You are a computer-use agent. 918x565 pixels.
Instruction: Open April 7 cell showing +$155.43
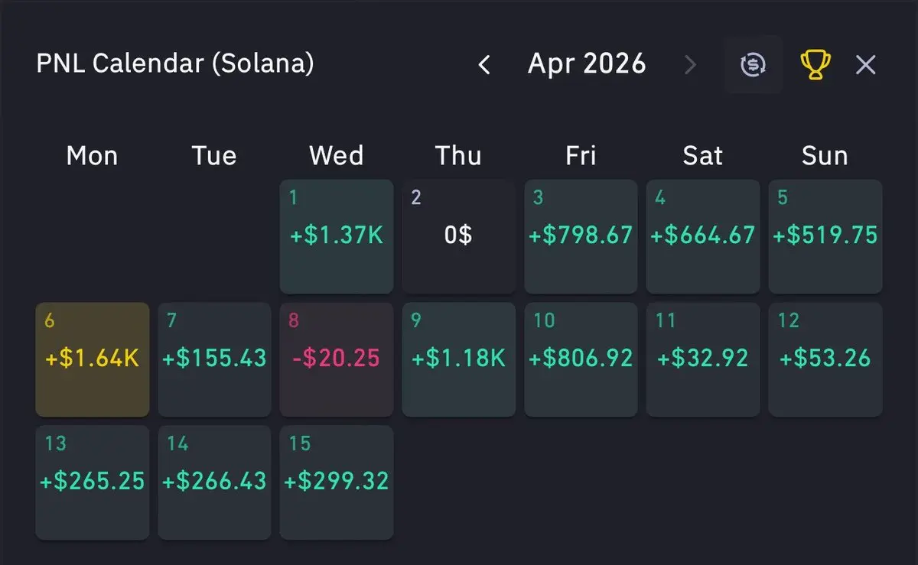click(x=214, y=359)
